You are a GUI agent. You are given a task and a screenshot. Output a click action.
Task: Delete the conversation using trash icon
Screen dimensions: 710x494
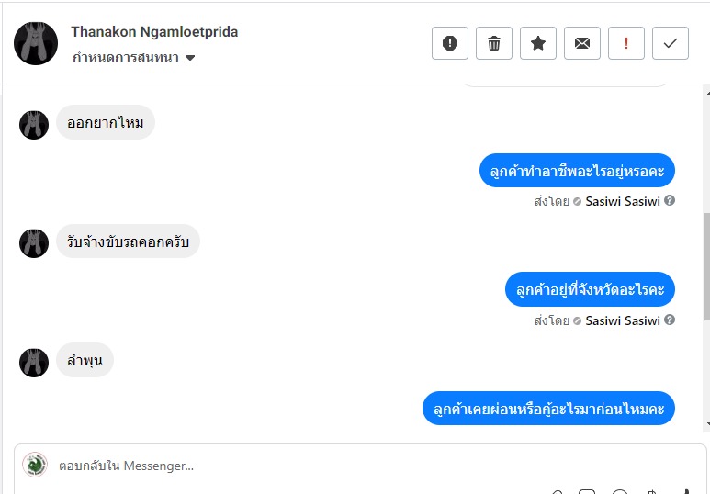pos(494,43)
